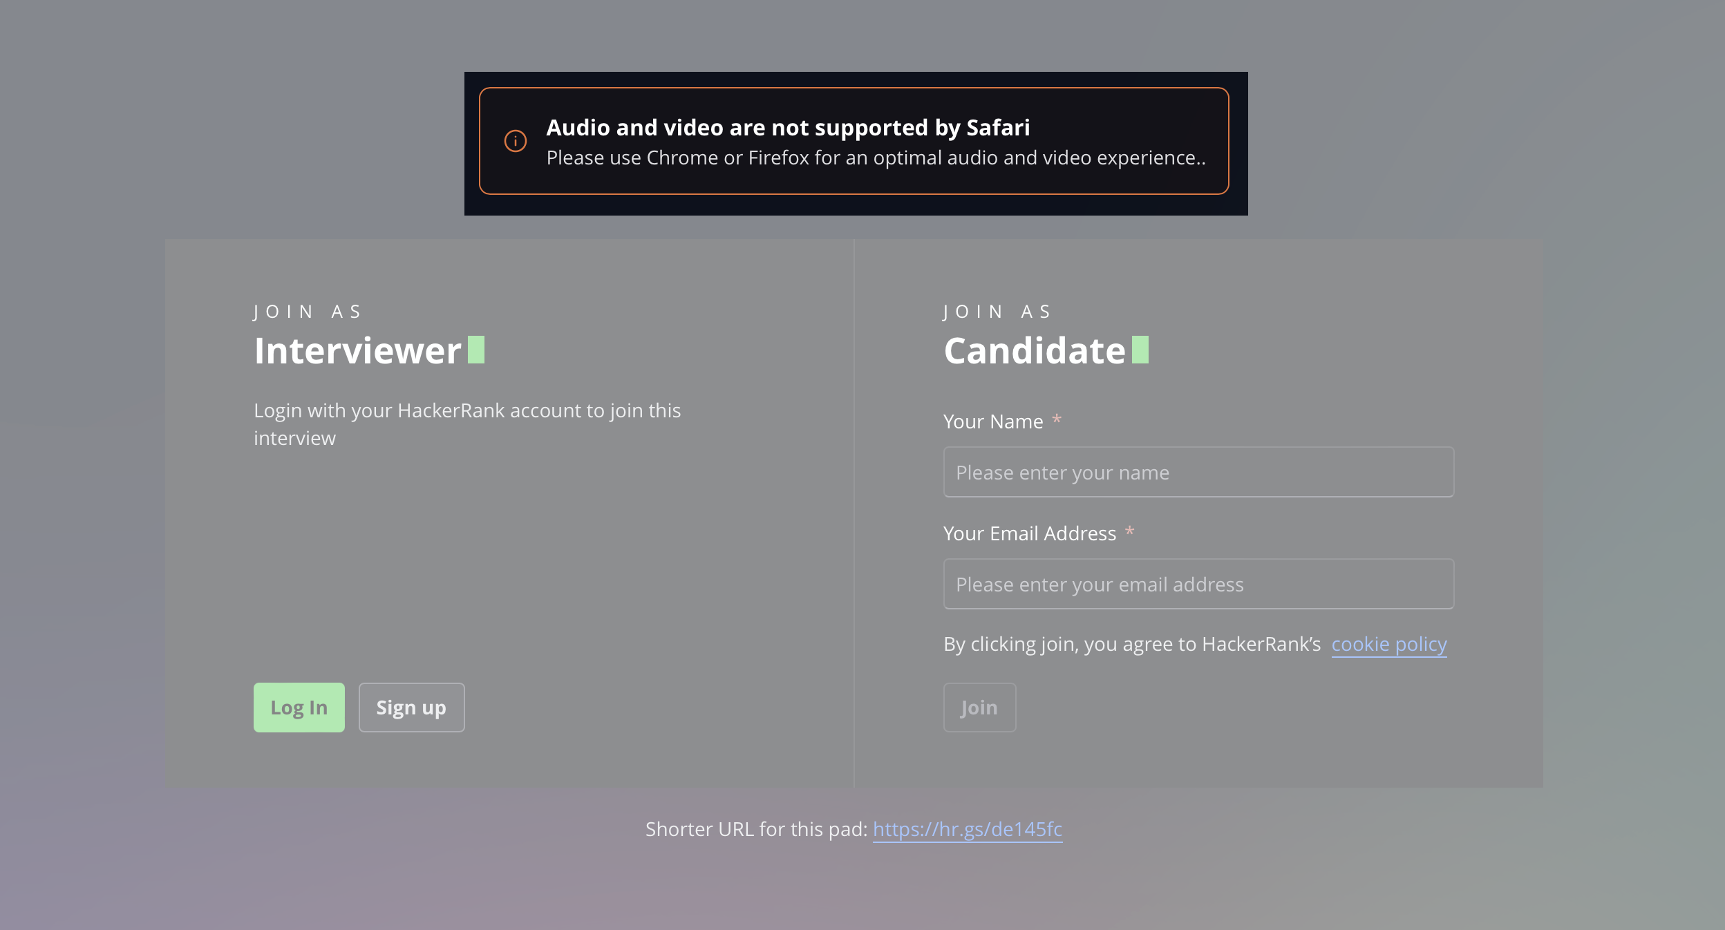Click the required asterisk next to Your Name

coord(1057,419)
